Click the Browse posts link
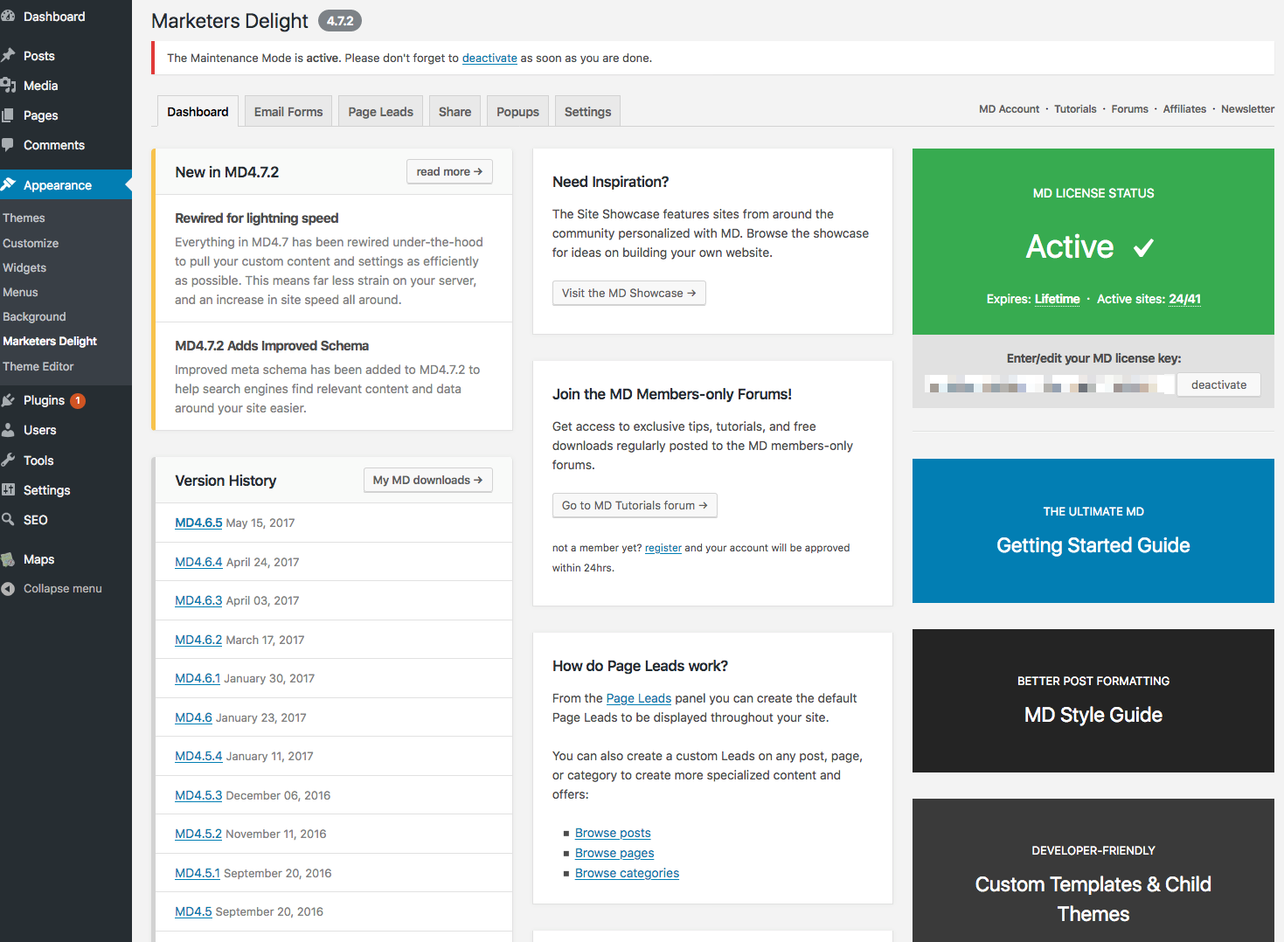This screenshot has width=1284, height=942. pyautogui.click(x=613, y=833)
